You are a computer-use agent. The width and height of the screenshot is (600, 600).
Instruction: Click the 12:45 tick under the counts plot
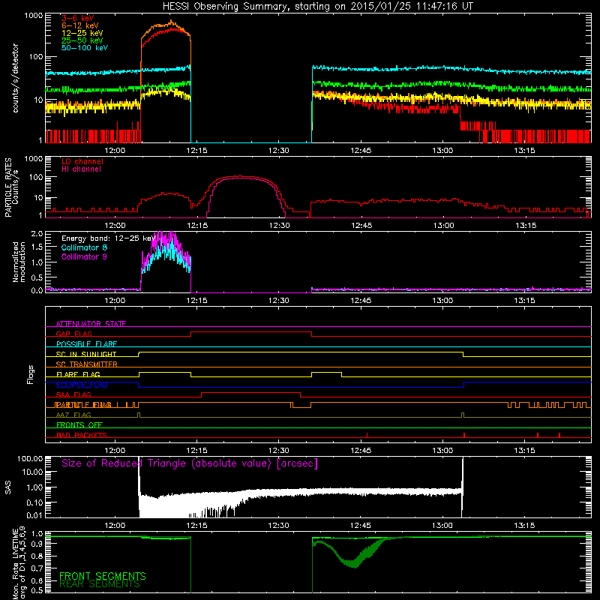pos(361,151)
